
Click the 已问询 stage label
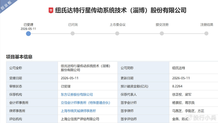click(x=73, y=25)
